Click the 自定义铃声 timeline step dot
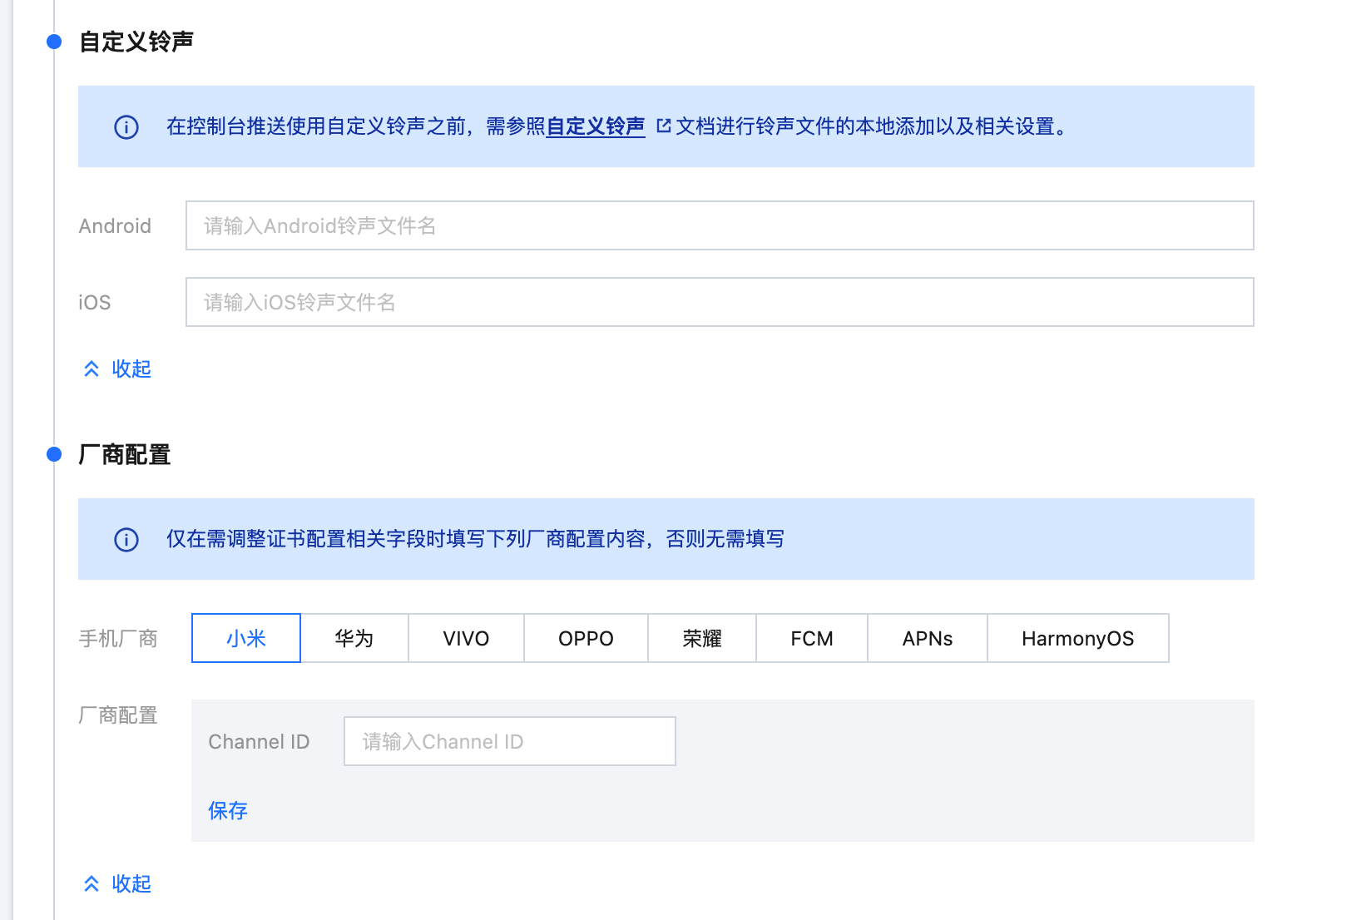The image size is (1371, 920). pyautogui.click(x=54, y=42)
